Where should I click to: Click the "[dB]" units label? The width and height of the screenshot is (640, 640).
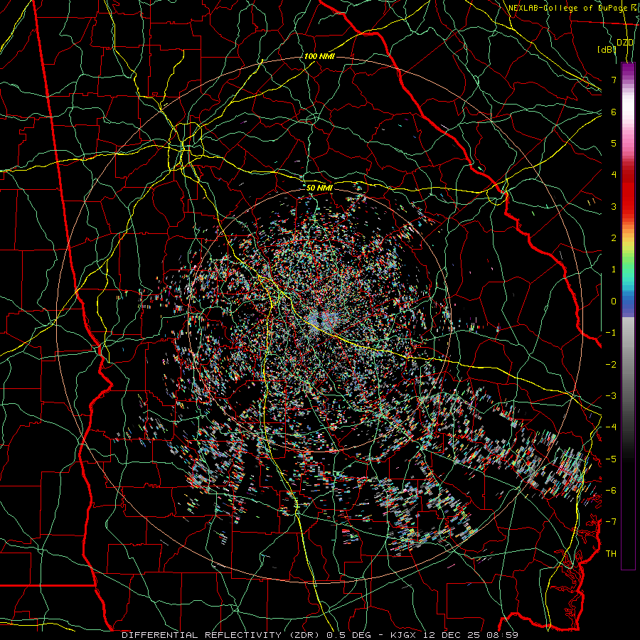click(x=607, y=49)
